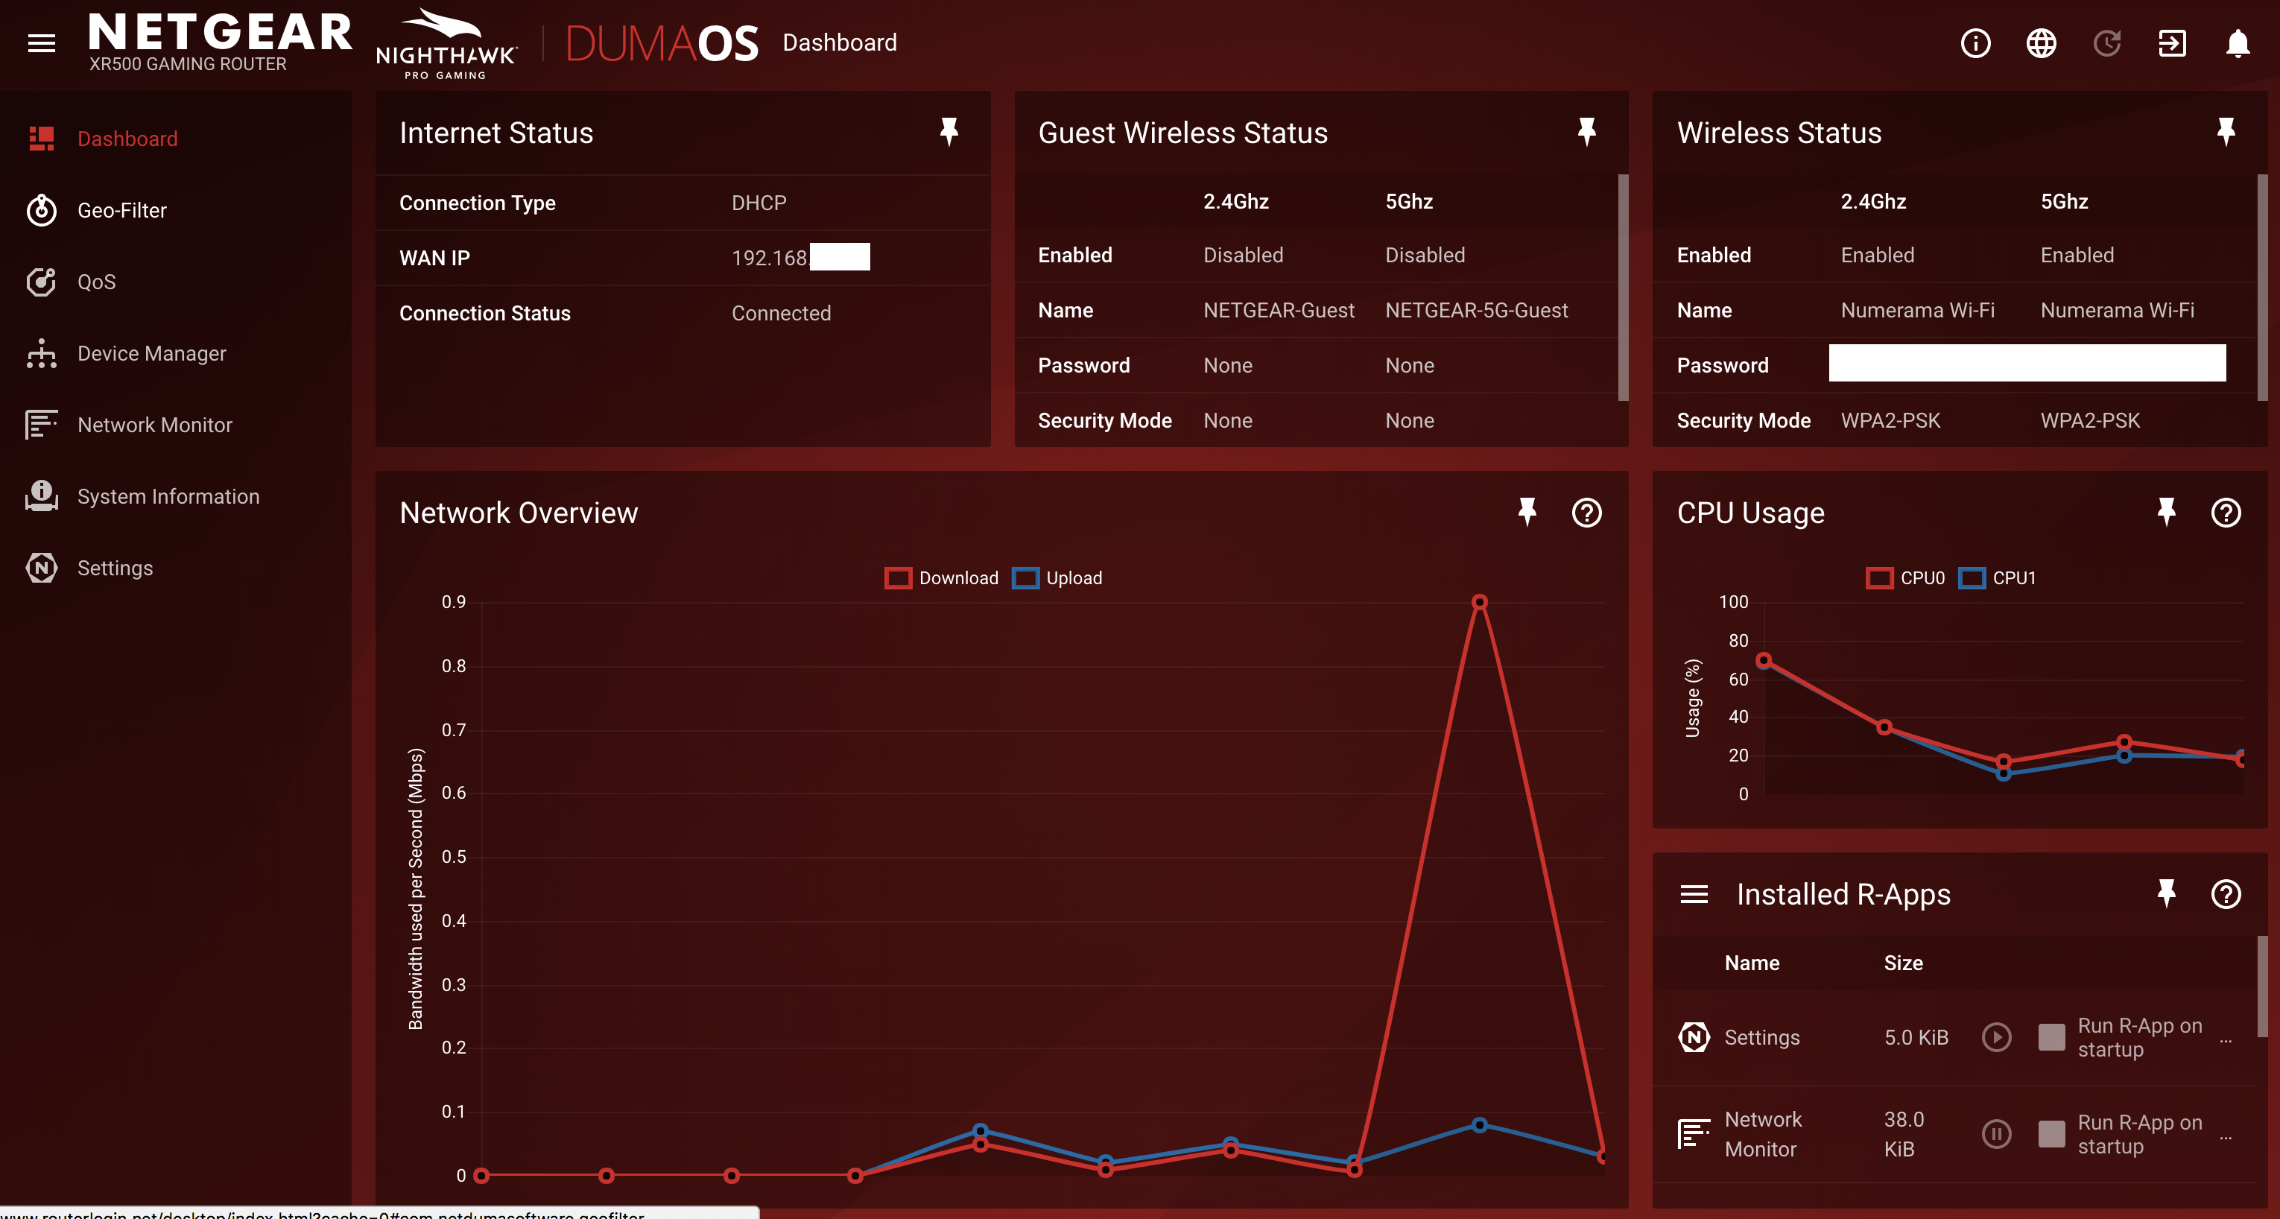Click the redacted wireless password field
The width and height of the screenshot is (2280, 1219).
coord(2027,363)
